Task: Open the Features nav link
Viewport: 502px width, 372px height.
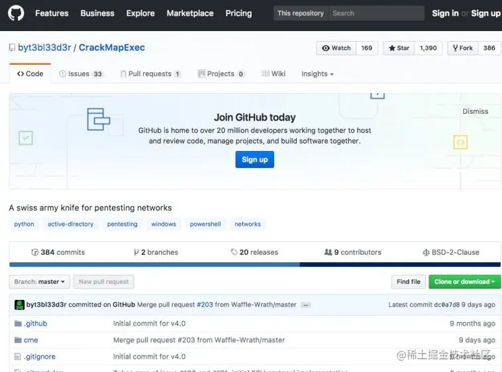Action: pos(52,13)
